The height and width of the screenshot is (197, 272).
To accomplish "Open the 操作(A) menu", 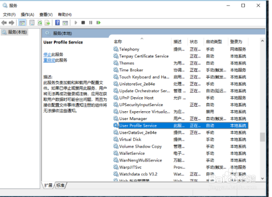I will tap(27, 14).
